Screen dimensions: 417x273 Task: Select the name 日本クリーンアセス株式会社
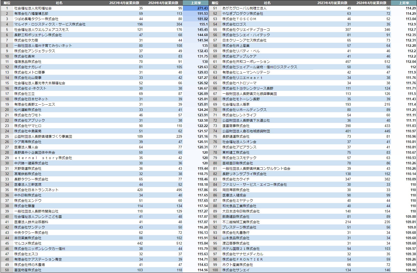point(244,40)
